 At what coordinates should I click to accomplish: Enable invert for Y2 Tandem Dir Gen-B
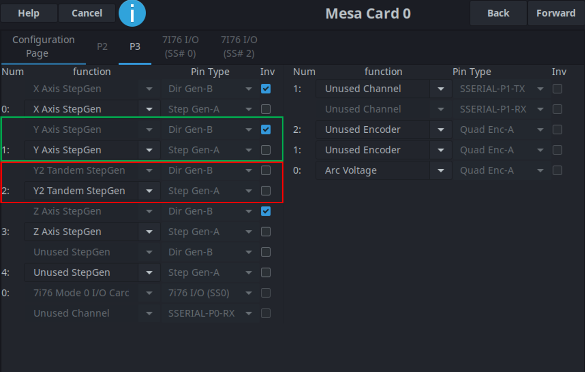(x=266, y=171)
